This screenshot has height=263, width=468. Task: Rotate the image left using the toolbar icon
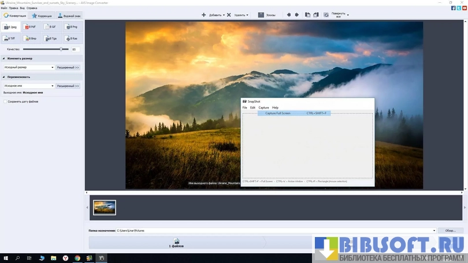pos(307,15)
